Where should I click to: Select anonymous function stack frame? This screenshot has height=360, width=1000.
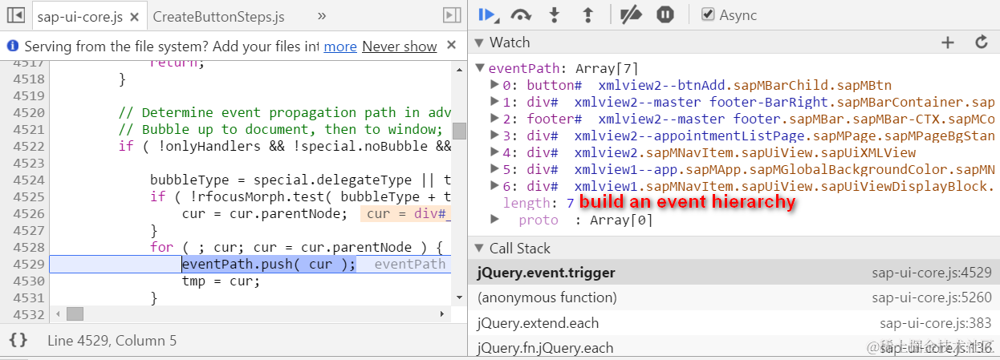(734, 297)
